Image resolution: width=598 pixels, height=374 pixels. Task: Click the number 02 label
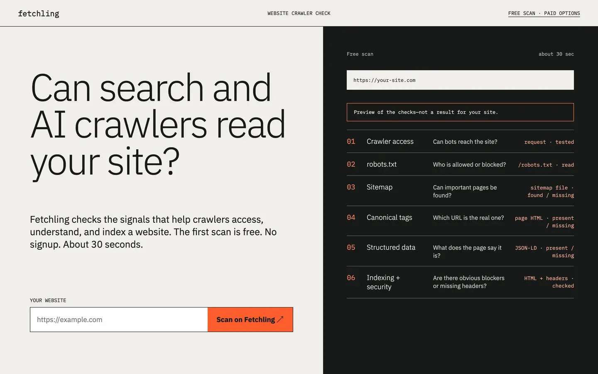[x=351, y=165]
